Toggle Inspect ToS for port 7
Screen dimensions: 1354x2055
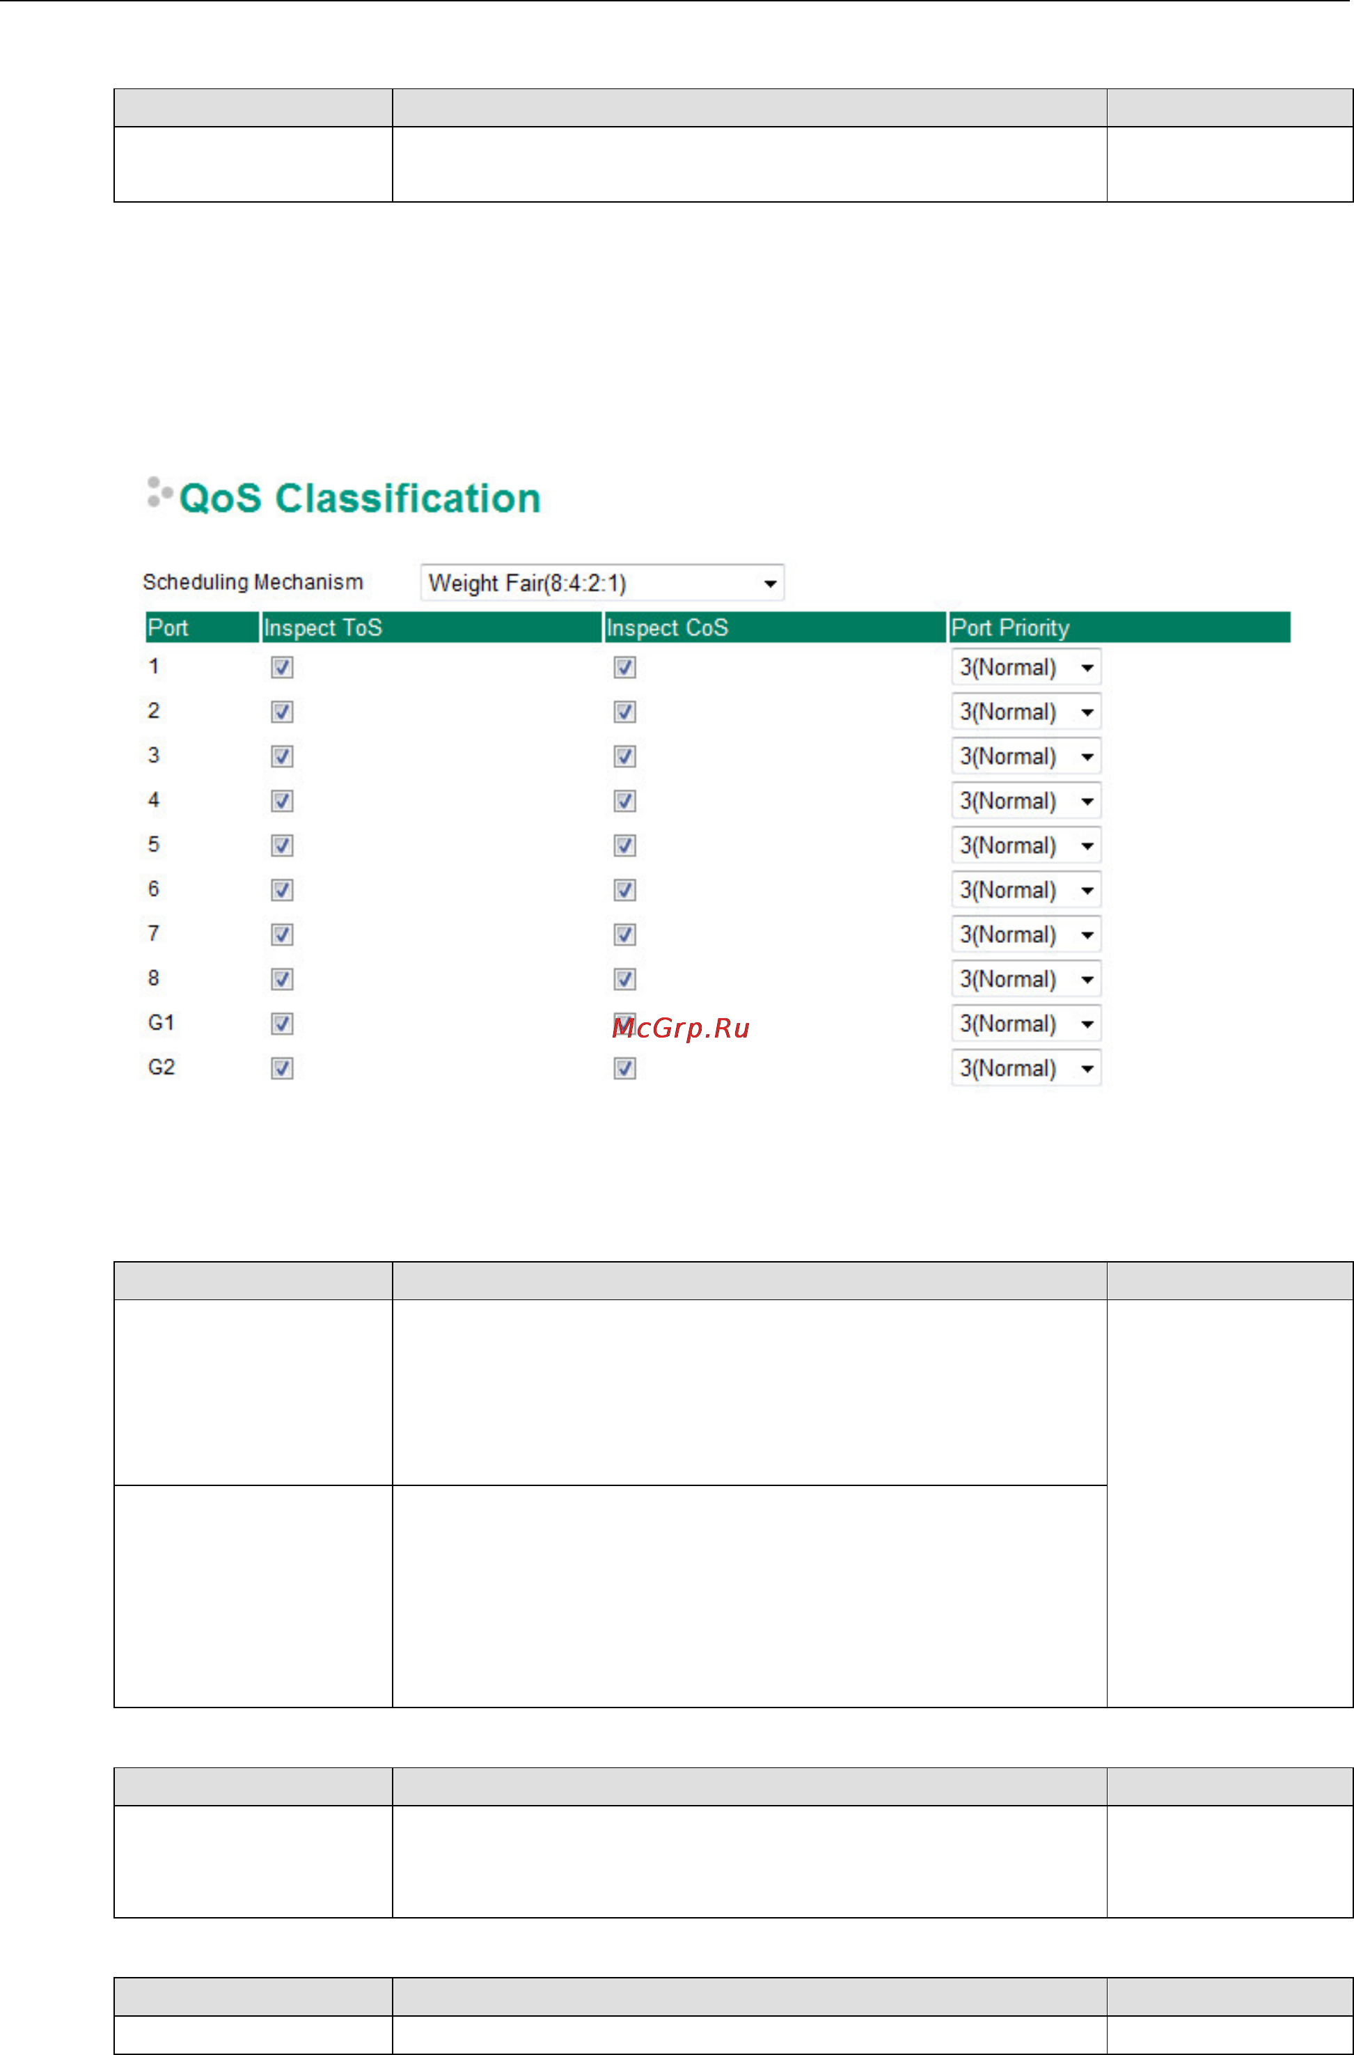pos(283,935)
